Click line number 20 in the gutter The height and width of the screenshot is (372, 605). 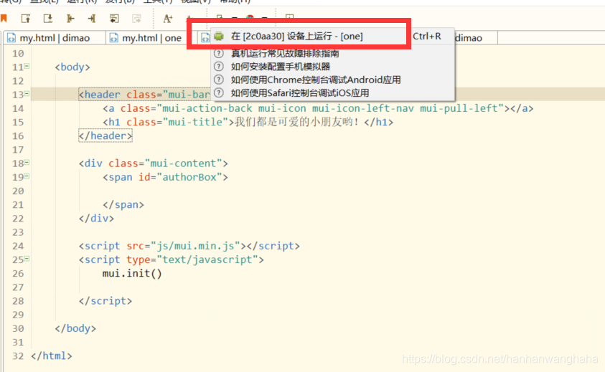pos(18,191)
